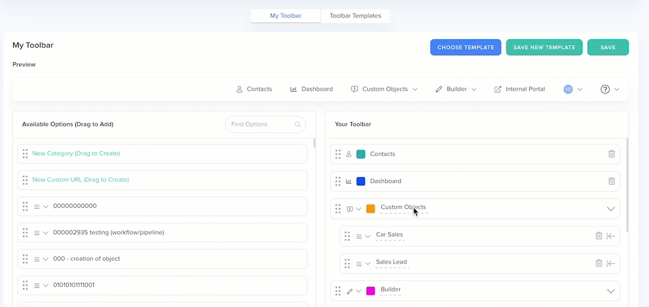Click YE user avatar in preview
The image size is (649, 307).
click(x=568, y=89)
